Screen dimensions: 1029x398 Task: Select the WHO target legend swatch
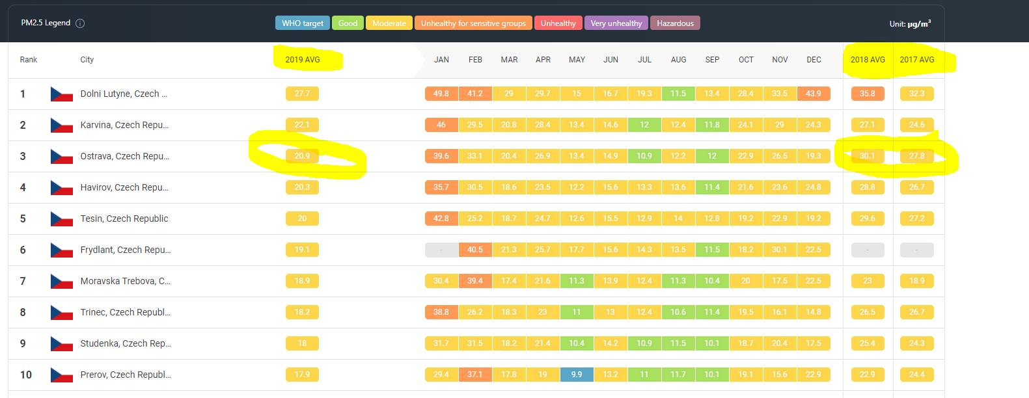[303, 23]
